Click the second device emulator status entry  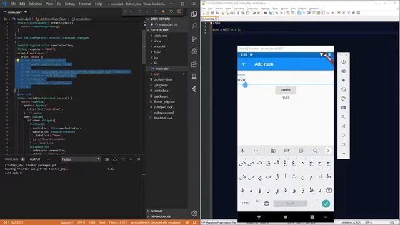point(156,222)
